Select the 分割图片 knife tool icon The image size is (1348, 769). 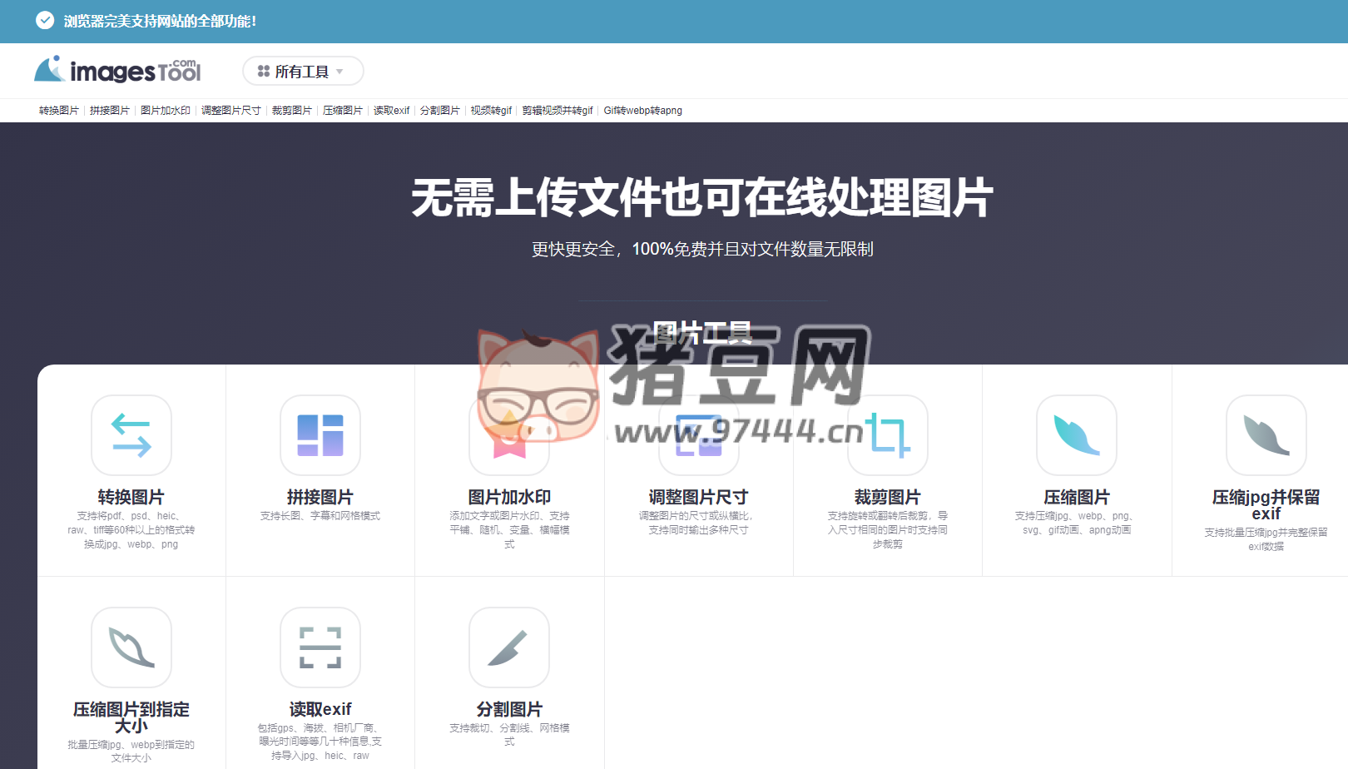coord(508,648)
